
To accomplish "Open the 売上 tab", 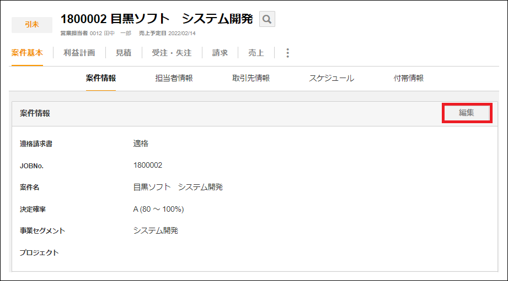I will click(x=256, y=53).
